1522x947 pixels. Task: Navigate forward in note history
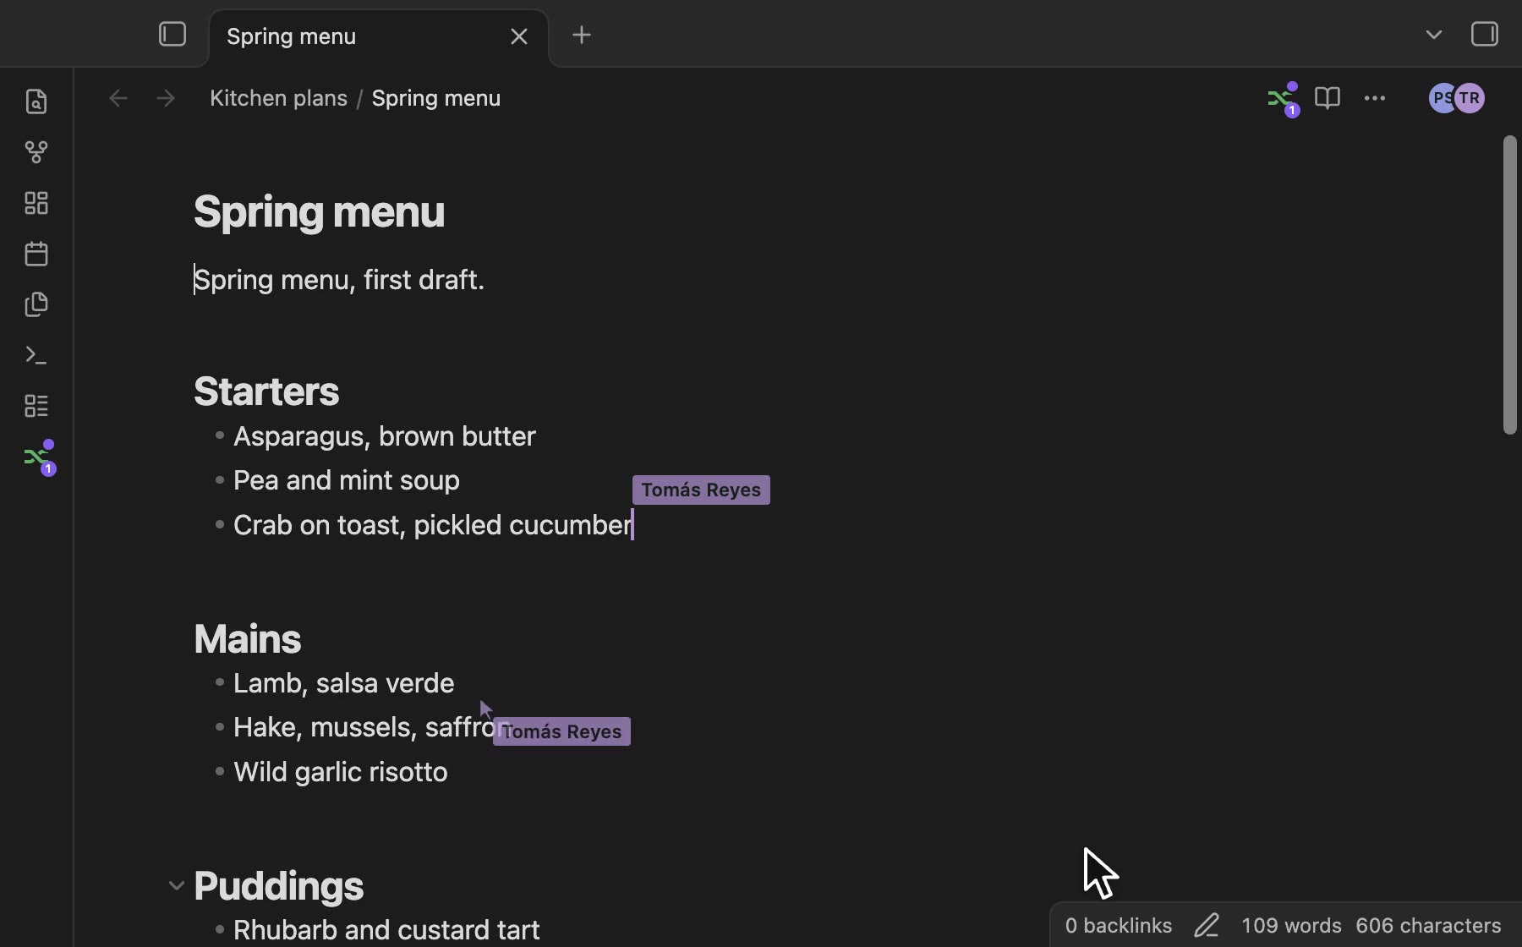[x=166, y=98]
